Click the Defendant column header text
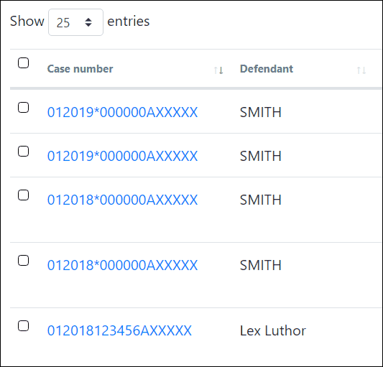383x367 pixels. [267, 69]
